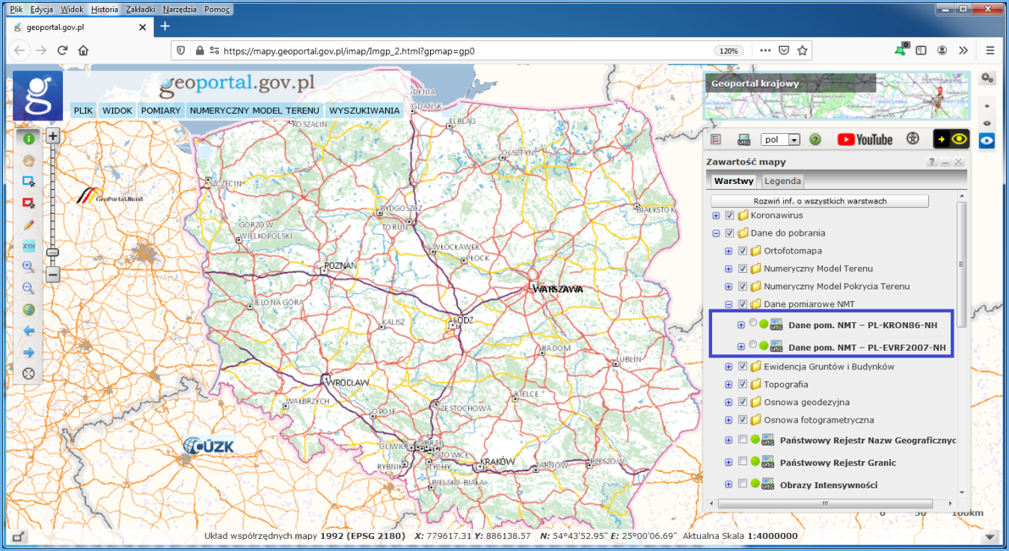1009x551 pixels.
Task: Open the three-dots page actions menu
Action: pos(764,51)
